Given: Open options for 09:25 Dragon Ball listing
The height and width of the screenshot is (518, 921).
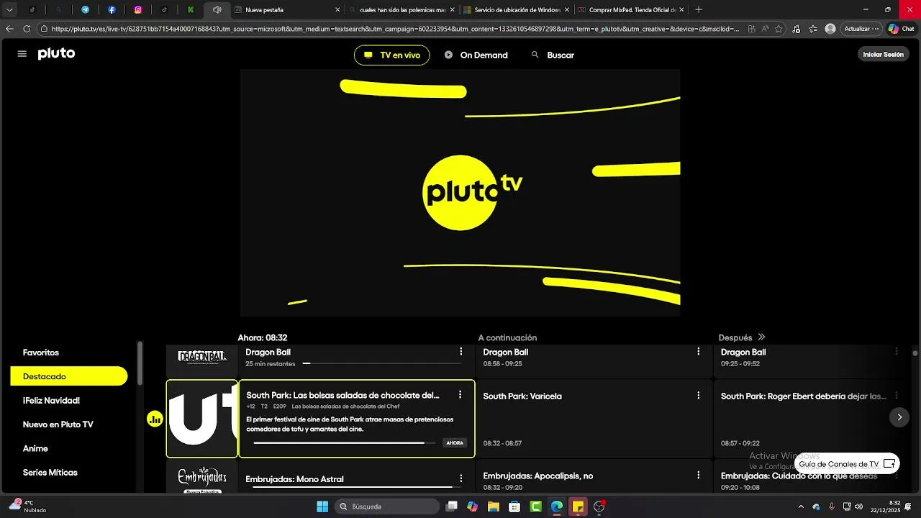Looking at the screenshot, I should click(897, 352).
